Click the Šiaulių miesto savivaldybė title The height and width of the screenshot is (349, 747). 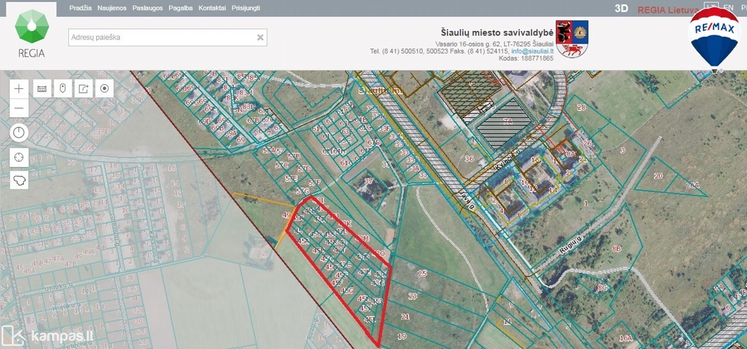497,33
